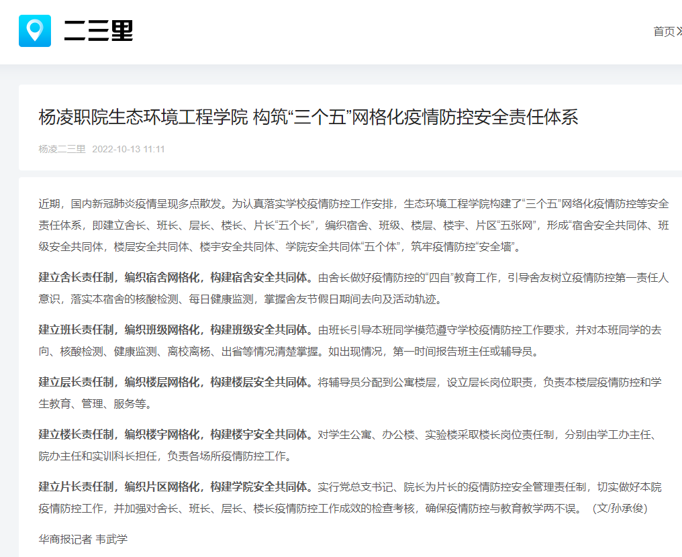
Task: Click the chevron arrow beside 首页
Action: pos(679,32)
